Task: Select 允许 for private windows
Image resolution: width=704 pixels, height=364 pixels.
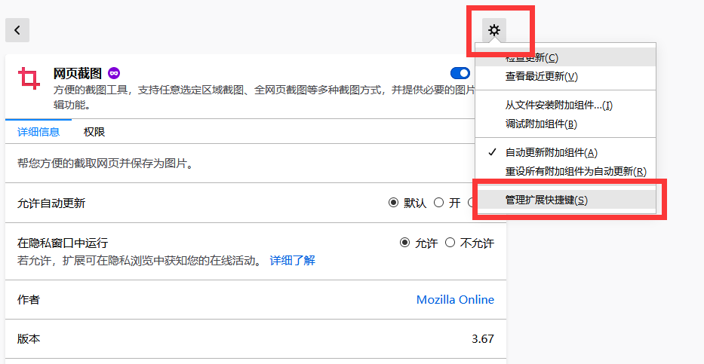Action: [405, 243]
